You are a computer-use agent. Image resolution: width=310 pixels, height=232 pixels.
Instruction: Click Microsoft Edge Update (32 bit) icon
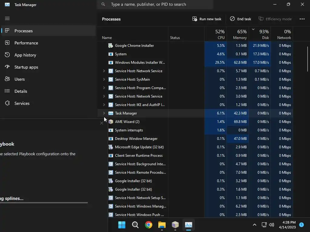(x=111, y=147)
